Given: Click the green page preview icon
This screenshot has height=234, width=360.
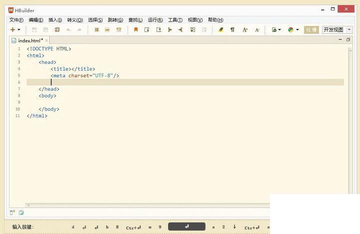Looking at the screenshot, I should pyautogui.click(x=274, y=29).
